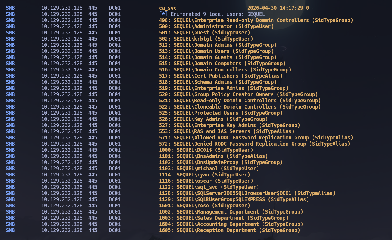This screenshot has width=392, height=240.
Task: Click the [*] marker on the enumeration line
Action: click(x=163, y=14)
